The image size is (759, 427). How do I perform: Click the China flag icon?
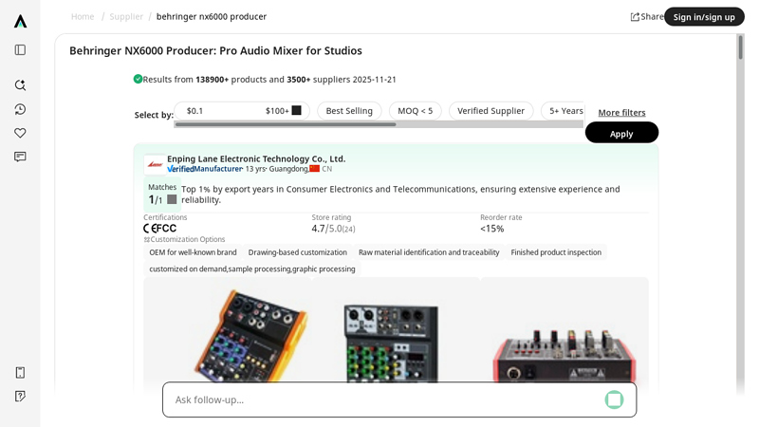[x=315, y=169]
